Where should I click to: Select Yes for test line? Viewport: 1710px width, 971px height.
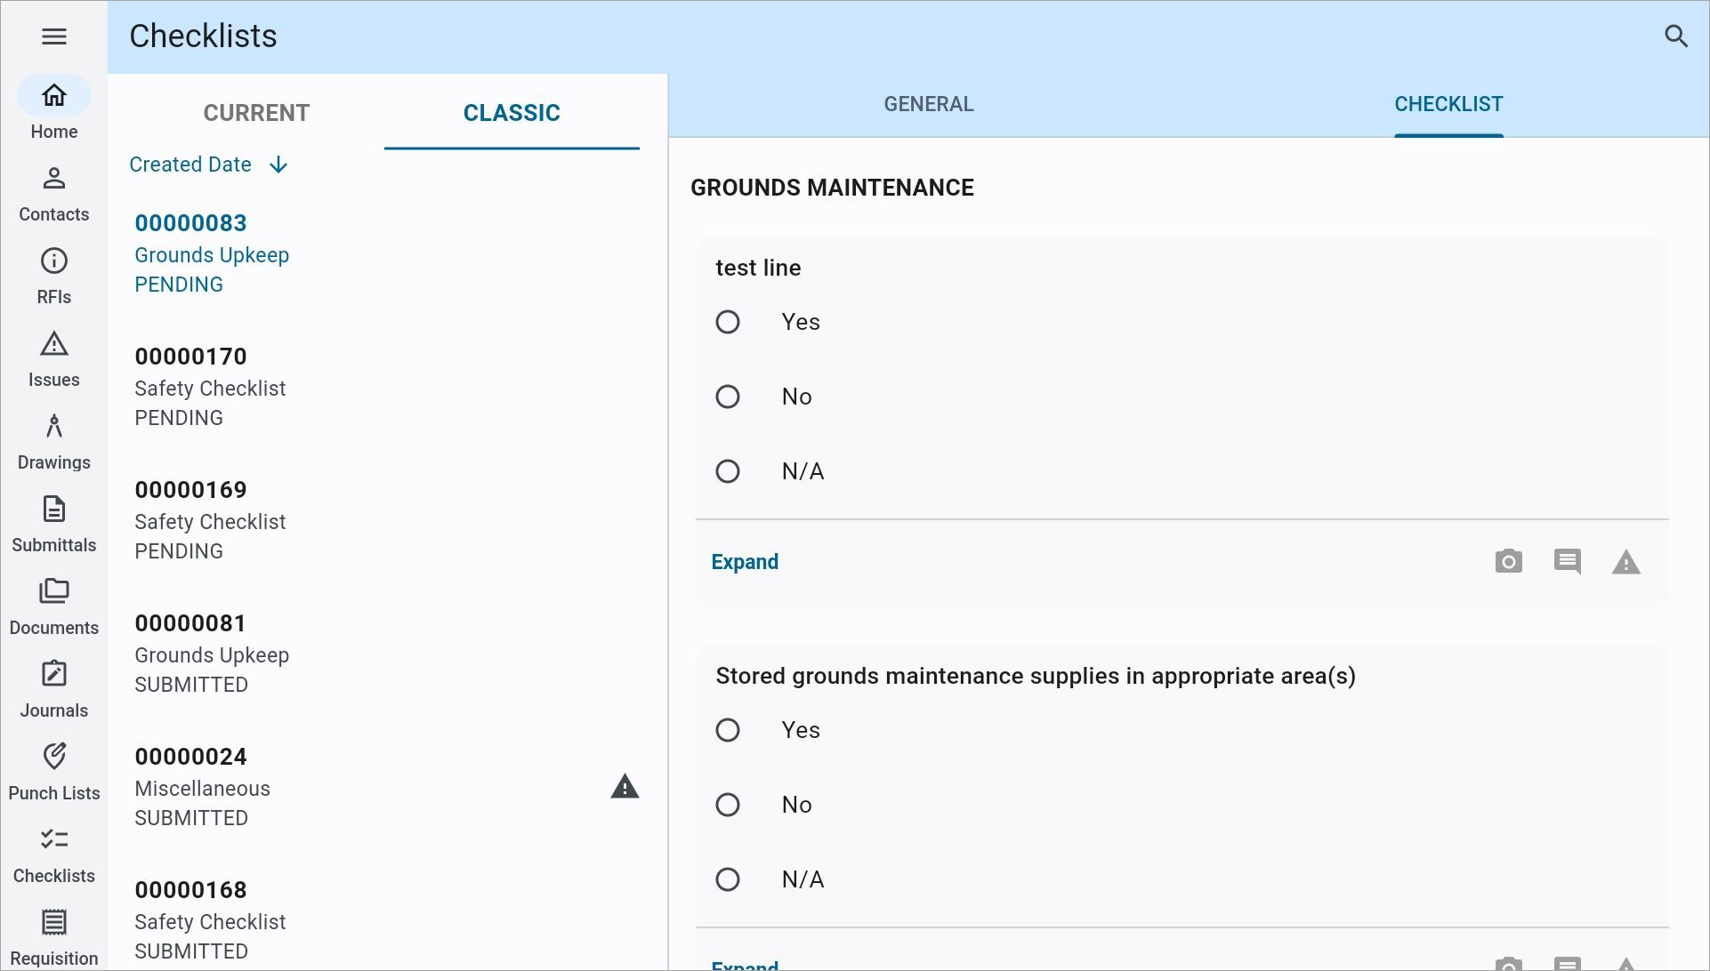(728, 322)
